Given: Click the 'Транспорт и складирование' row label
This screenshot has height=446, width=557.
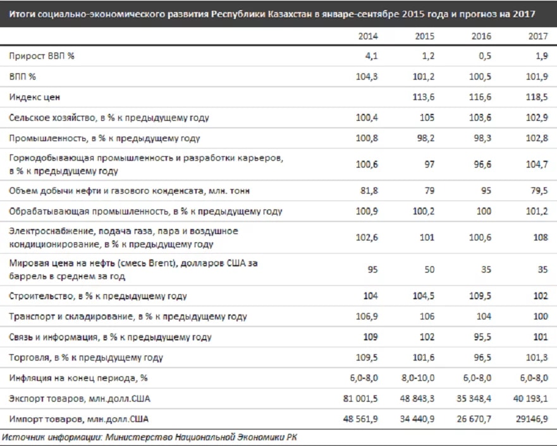Looking at the screenshot, I should pos(128,317).
